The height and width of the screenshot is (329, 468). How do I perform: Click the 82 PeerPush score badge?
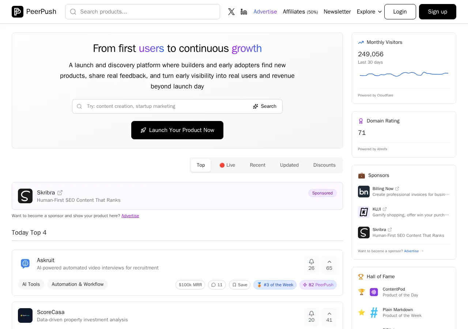(x=318, y=285)
